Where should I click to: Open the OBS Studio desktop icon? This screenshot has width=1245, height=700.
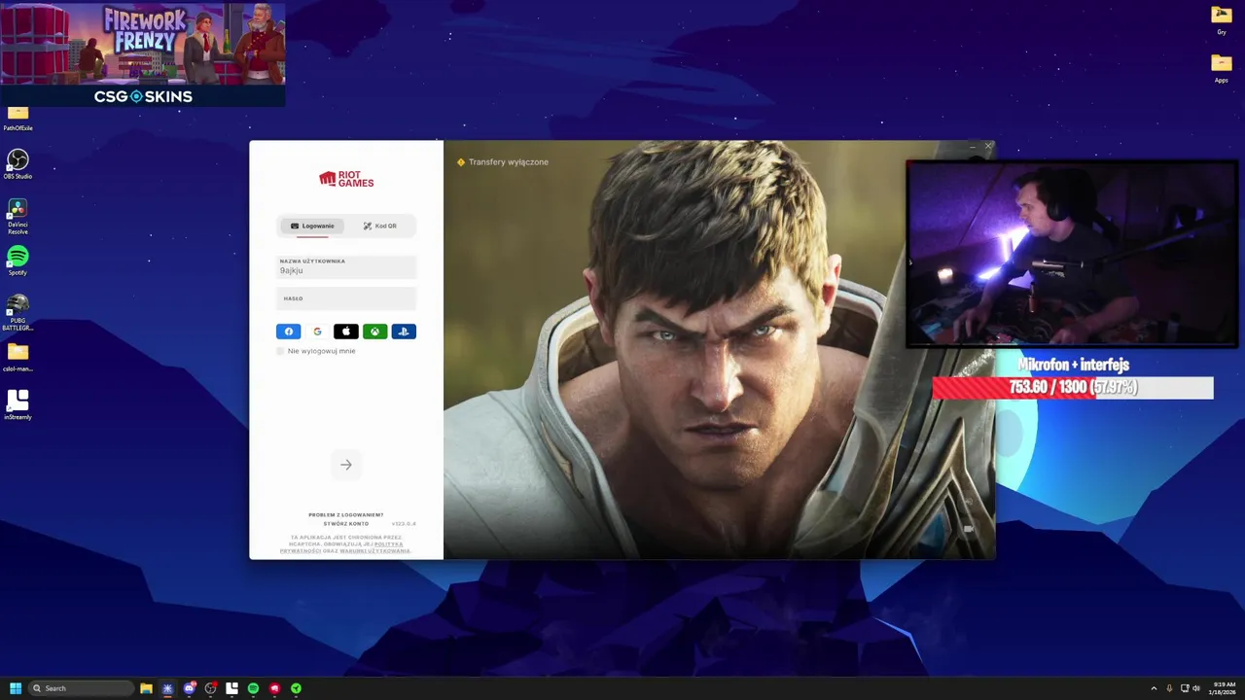[x=18, y=163]
